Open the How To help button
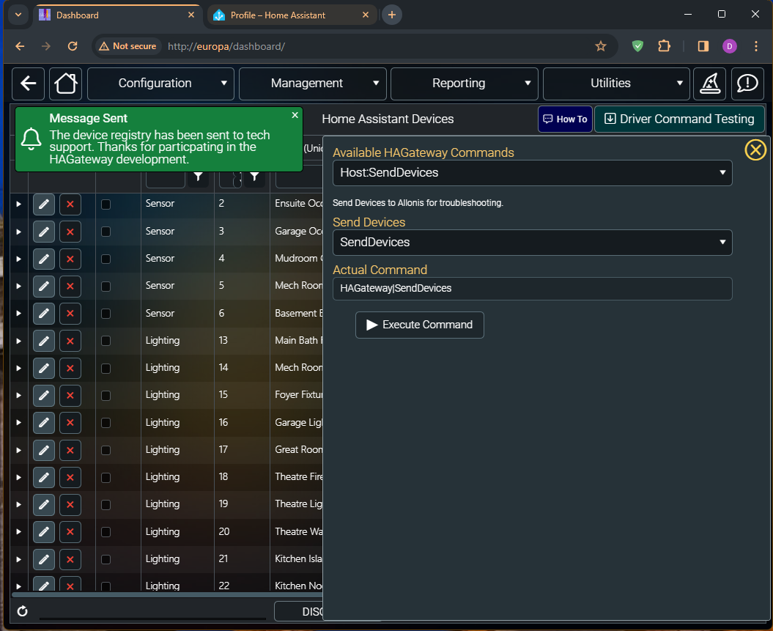Image resolution: width=773 pixels, height=631 pixels. (565, 119)
